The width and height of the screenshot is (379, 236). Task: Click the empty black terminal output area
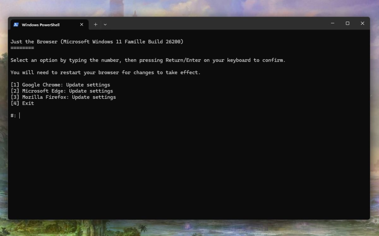click(x=189, y=164)
